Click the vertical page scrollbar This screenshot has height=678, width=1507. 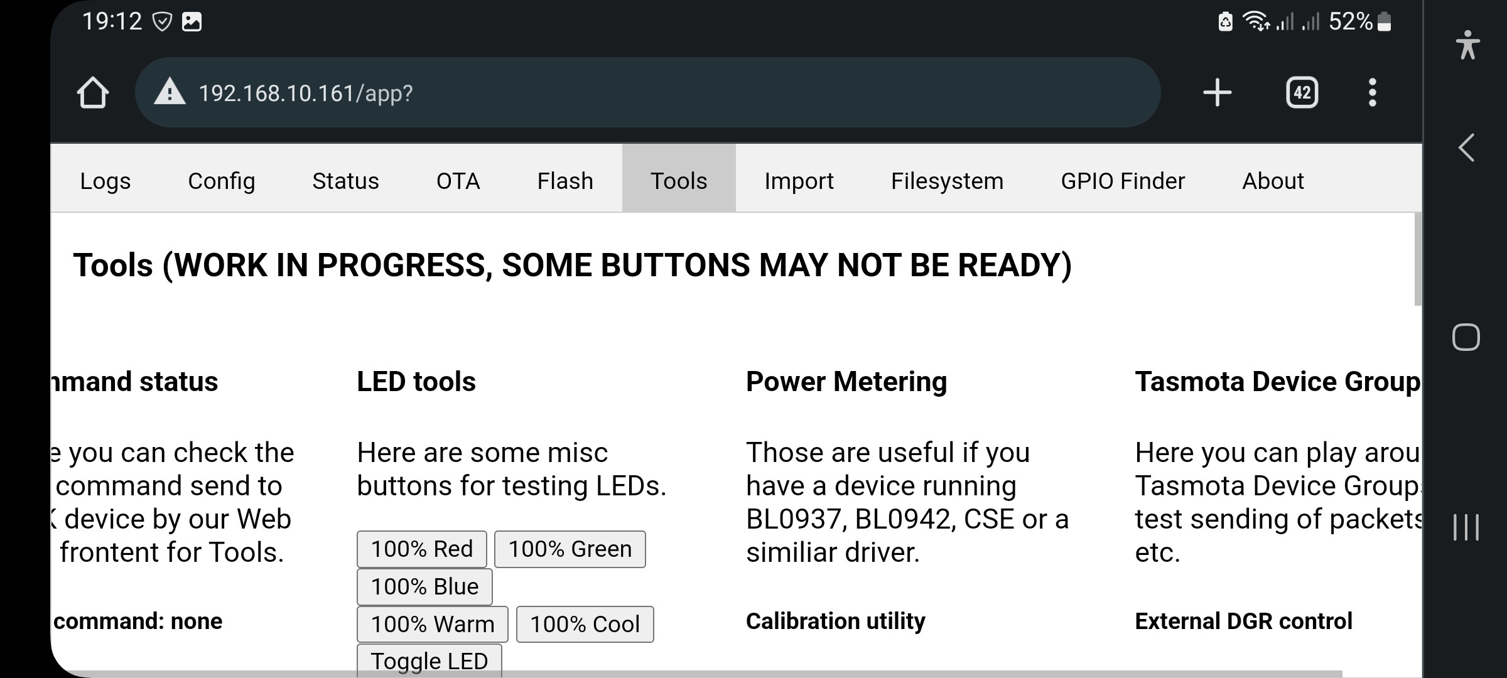pos(1417,261)
